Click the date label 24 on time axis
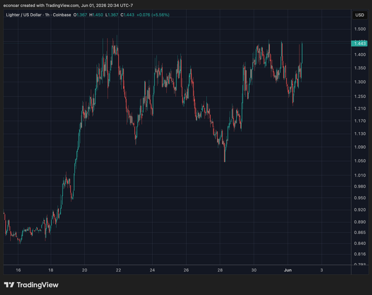Image resolution: width=372 pixels, height=295 pixels. click(x=152, y=270)
